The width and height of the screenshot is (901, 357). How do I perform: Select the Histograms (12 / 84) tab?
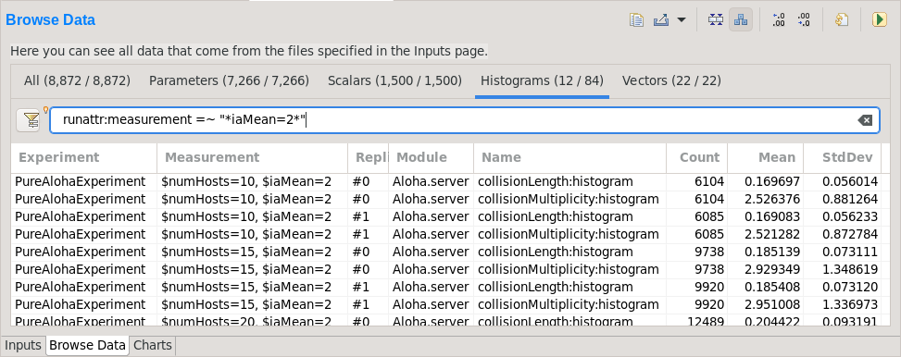542,81
